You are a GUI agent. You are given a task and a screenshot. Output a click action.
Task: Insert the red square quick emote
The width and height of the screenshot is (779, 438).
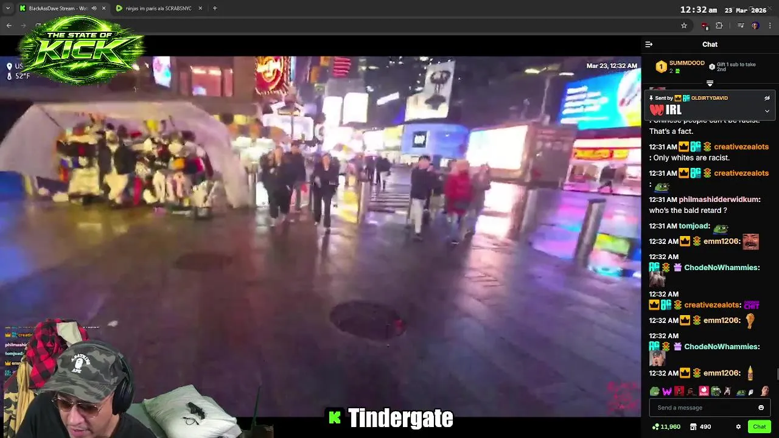click(679, 392)
